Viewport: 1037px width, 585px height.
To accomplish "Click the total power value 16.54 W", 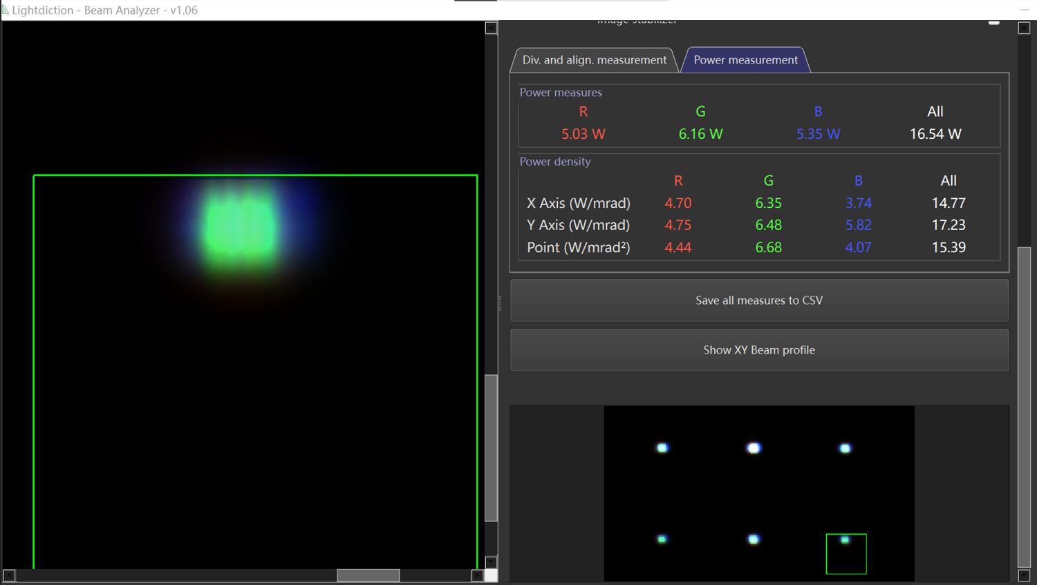I will 935,134.
